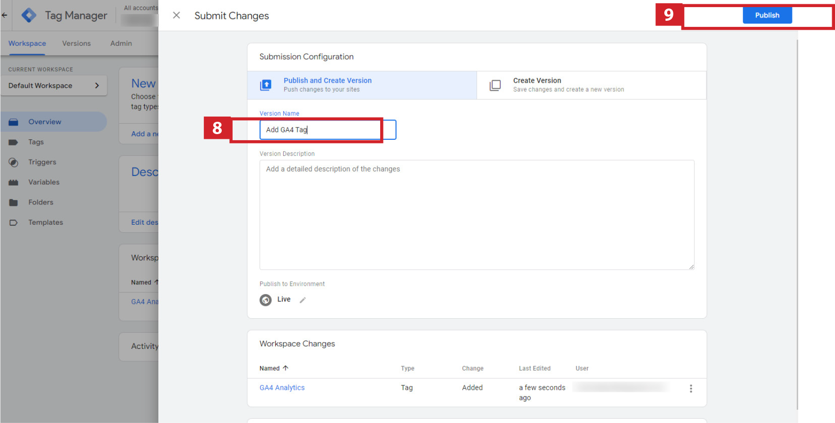Click the Live environment label
The image size is (835, 423).
284,299
